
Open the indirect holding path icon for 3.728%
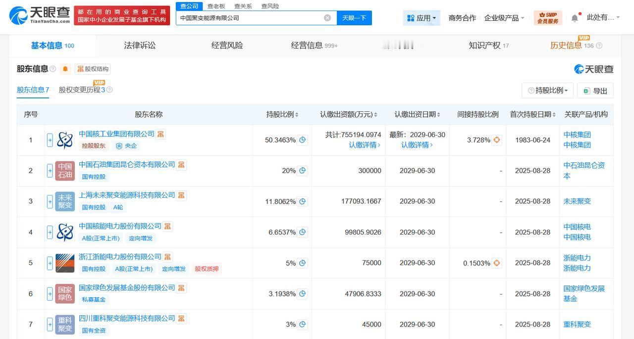(x=497, y=140)
